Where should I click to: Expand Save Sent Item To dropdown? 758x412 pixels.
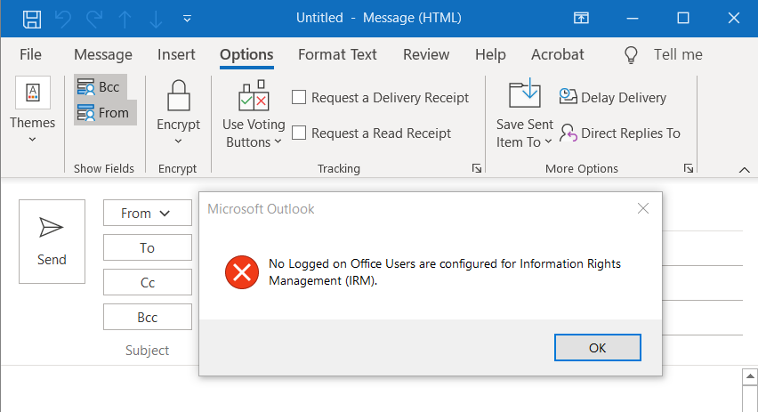click(x=548, y=141)
